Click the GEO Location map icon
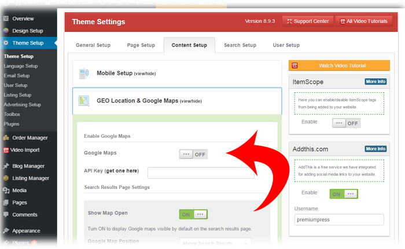The image size is (405, 249). [84, 101]
